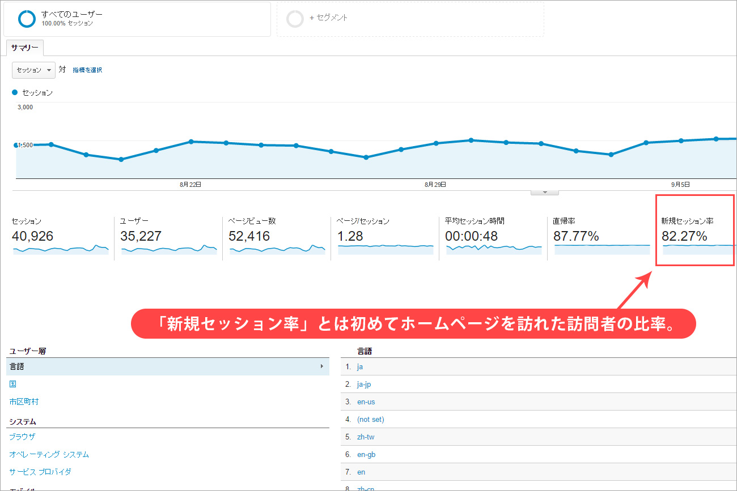Click the ja language row
Image resolution: width=737 pixels, height=491 pixels.
point(539,366)
